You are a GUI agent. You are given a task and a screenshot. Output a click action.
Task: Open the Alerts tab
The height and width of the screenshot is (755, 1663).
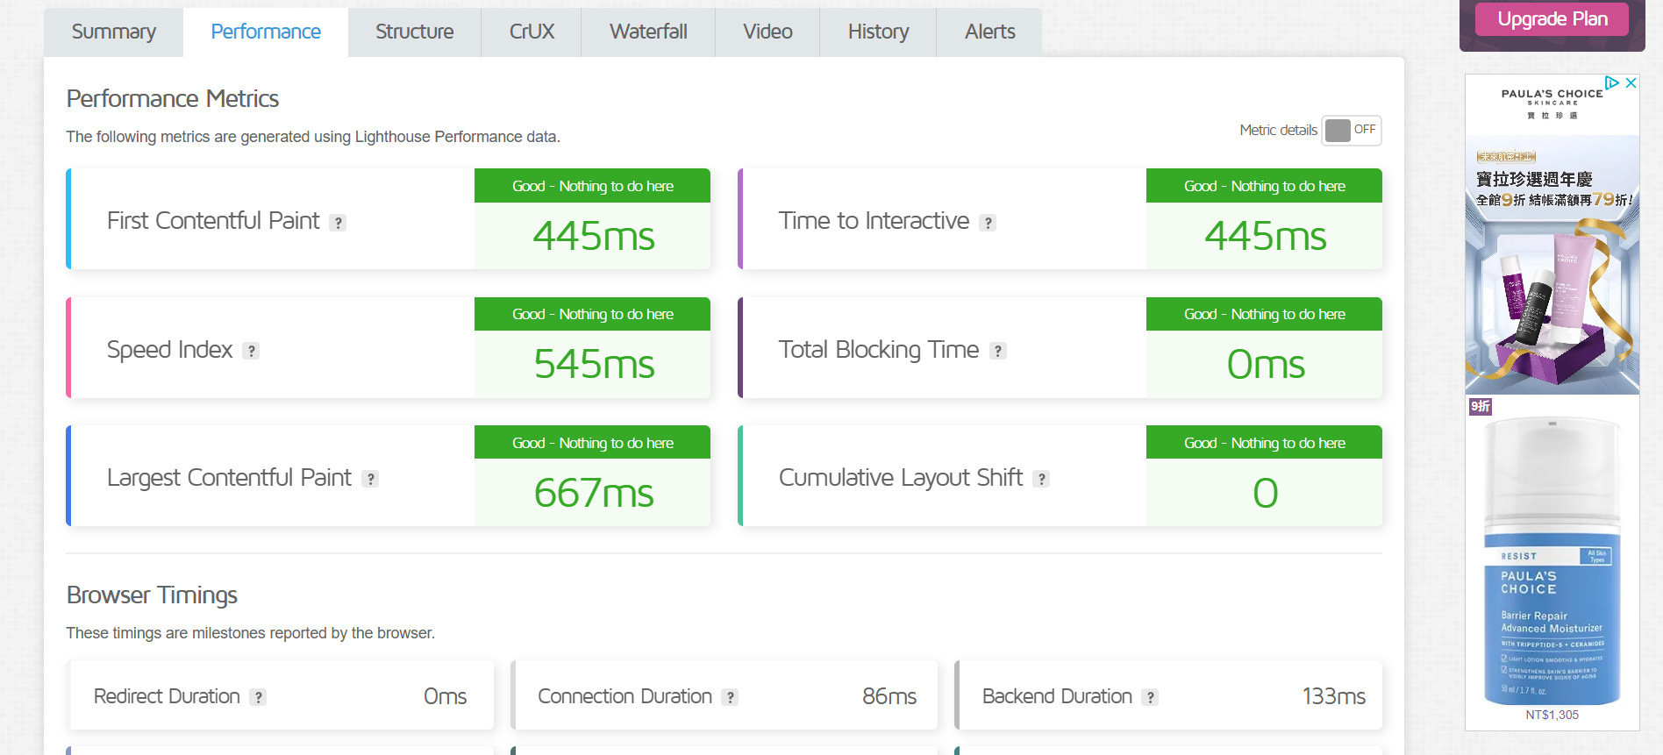[989, 32]
